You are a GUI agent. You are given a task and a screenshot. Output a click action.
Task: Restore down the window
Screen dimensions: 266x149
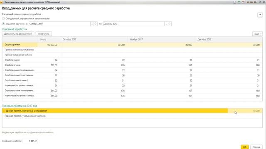click(260, 2)
